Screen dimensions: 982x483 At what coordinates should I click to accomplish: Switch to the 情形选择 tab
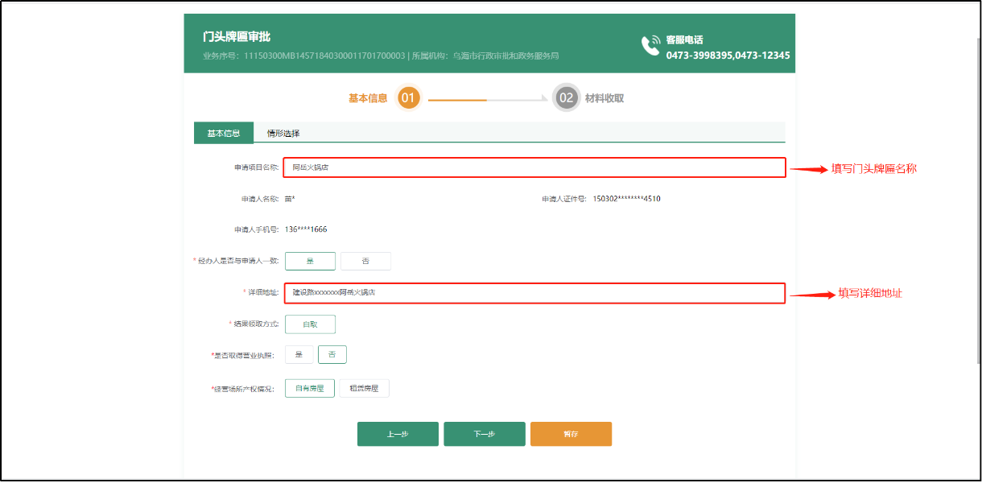point(286,132)
